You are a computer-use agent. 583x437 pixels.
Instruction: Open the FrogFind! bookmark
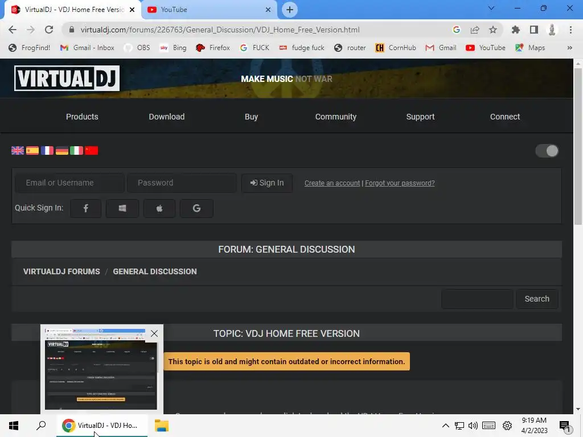(x=30, y=48)
